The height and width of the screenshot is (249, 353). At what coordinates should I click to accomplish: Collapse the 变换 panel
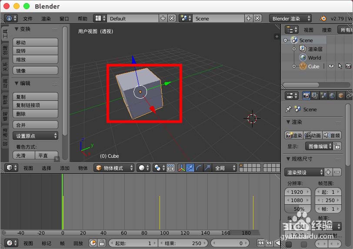click(17, 29)
